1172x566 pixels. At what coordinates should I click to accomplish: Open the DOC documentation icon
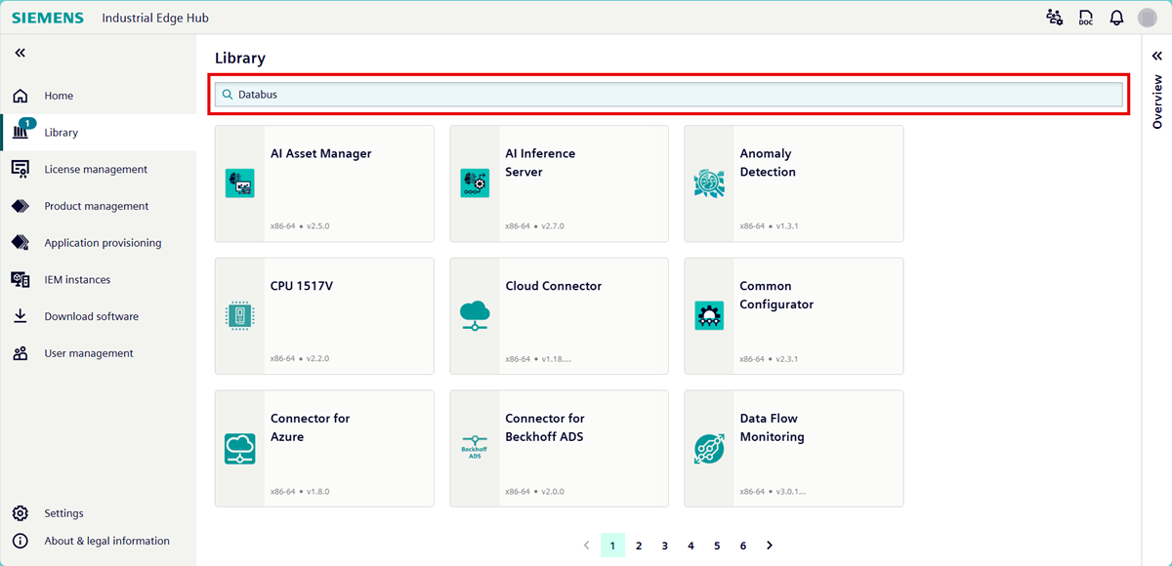tap(1085, 18)
